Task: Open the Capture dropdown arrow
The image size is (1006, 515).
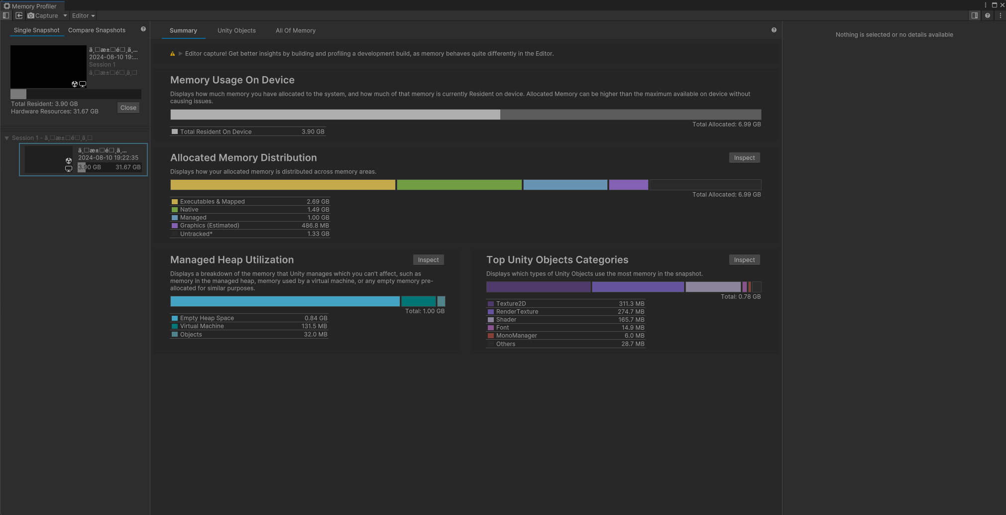Action: pos(65,15)
